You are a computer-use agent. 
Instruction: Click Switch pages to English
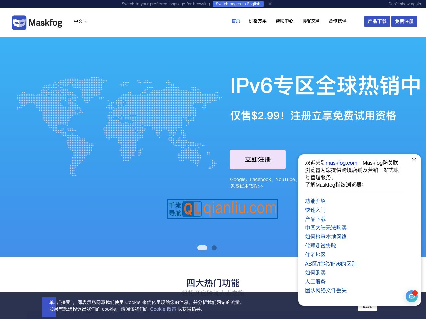[238, 4]
